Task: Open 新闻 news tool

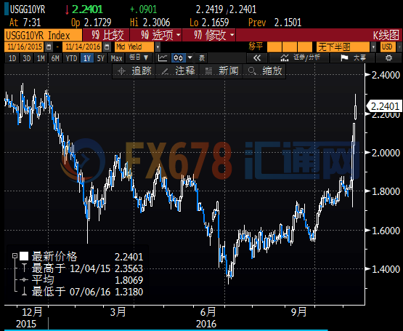Action: tap(221, 71)
